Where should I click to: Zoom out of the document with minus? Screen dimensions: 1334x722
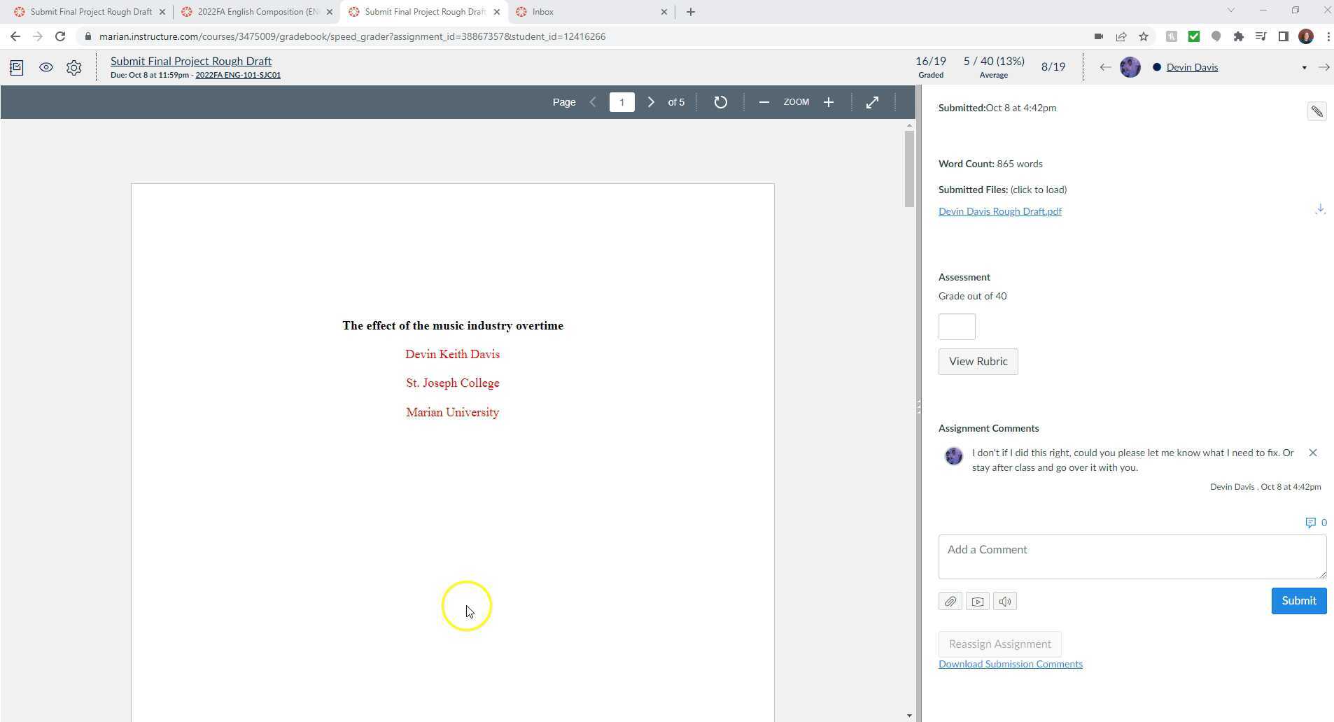pos(764,102)
